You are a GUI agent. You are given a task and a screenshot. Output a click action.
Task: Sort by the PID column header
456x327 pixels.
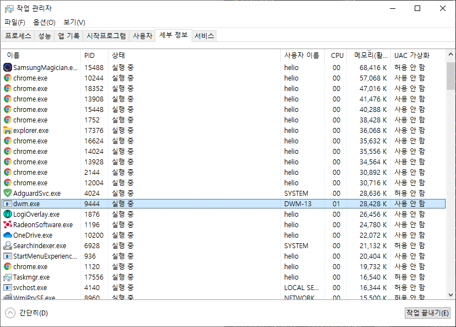[95, 55]
